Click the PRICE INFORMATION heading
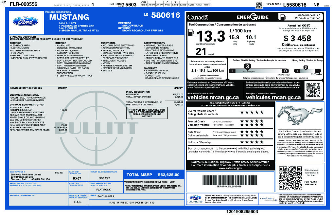 coord(138,92)
